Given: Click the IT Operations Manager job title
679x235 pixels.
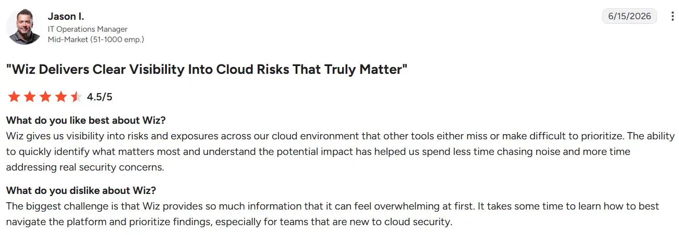Looking at the screenshot, I should pos(88,29).
